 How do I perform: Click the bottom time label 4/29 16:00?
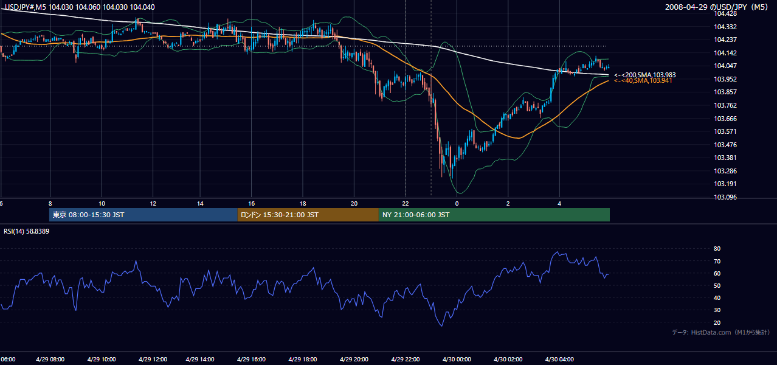[252, 360]
